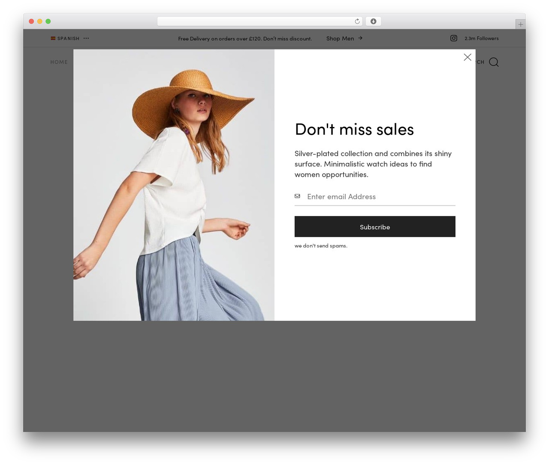This screenshot has height=465, width=549.
Task: Click the Subscribe button
Action: (375, 226)
